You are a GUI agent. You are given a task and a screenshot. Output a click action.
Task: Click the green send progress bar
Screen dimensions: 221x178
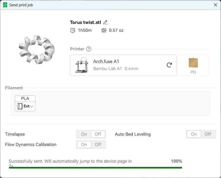[96, 168]
